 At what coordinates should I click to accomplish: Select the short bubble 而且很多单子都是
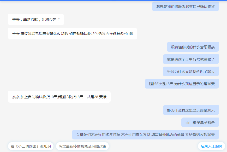point(200,122)
